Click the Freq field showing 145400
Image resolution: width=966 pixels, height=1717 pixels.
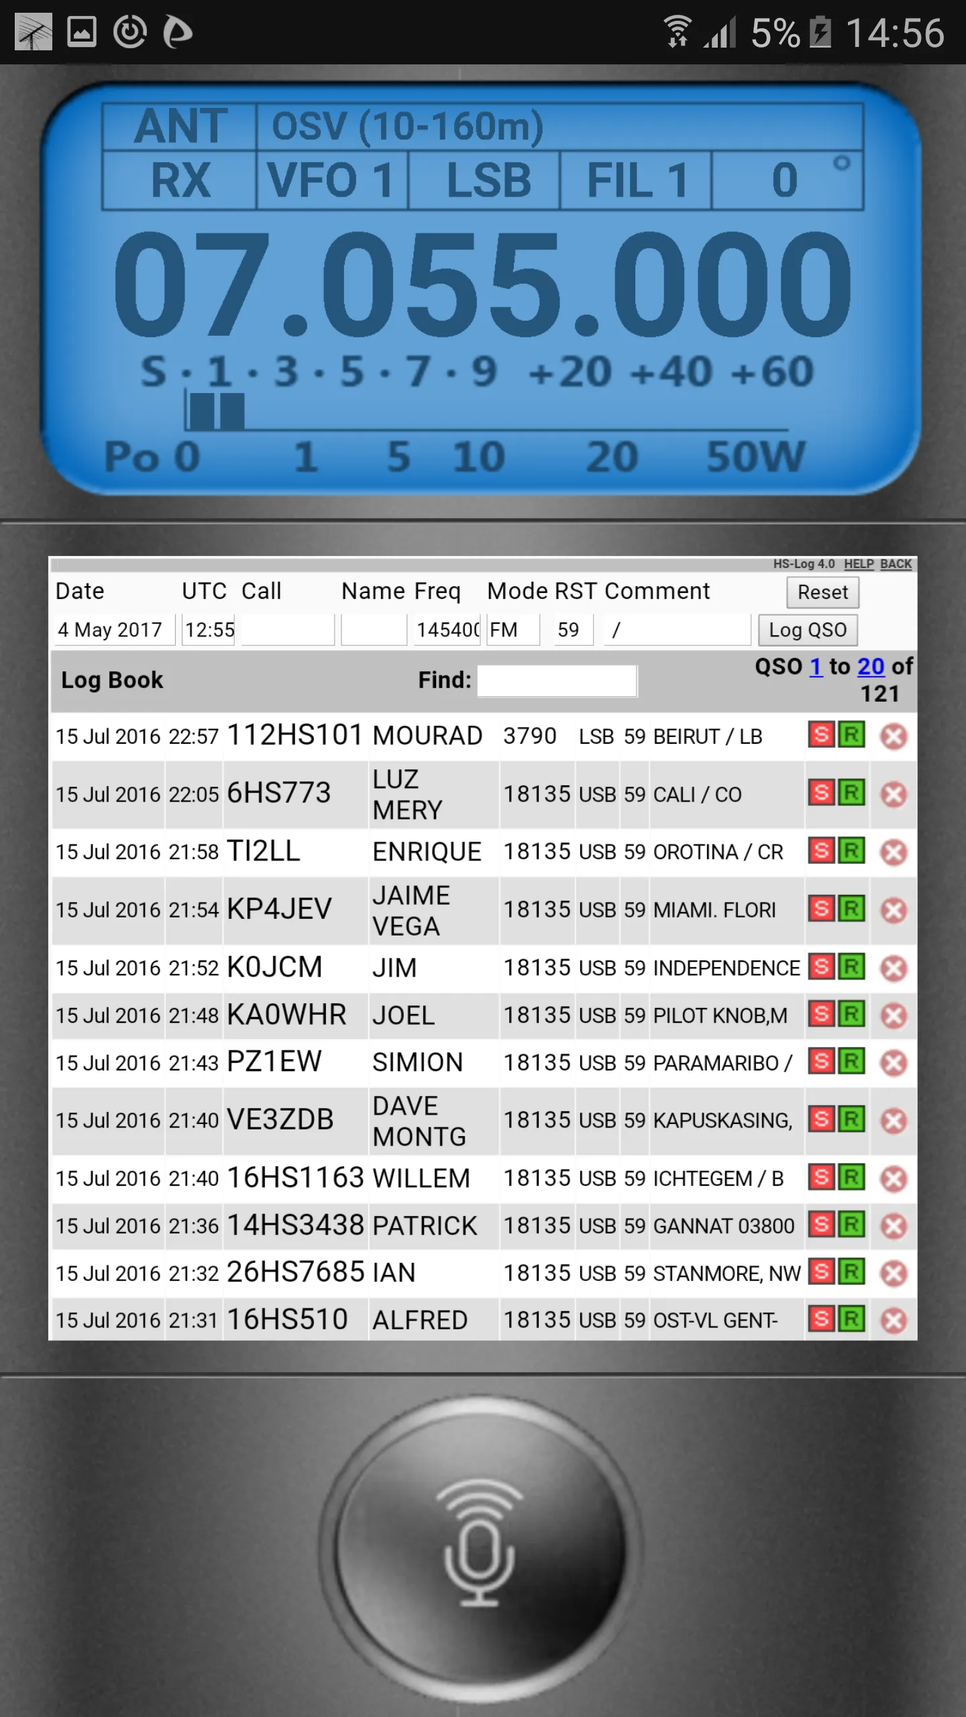[x=447, y=630]
